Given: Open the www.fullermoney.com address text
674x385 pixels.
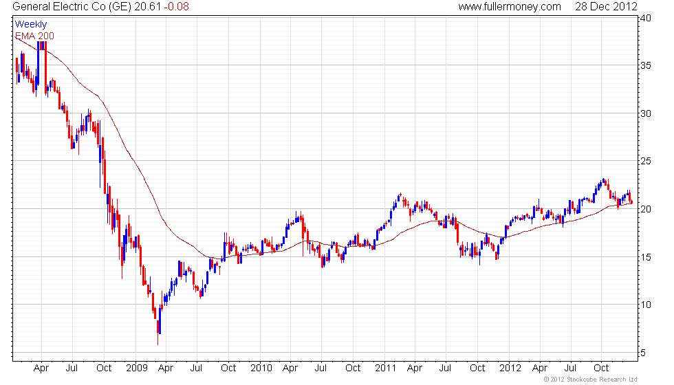Looking at the screenshot, I should click(x=510, y=6).
